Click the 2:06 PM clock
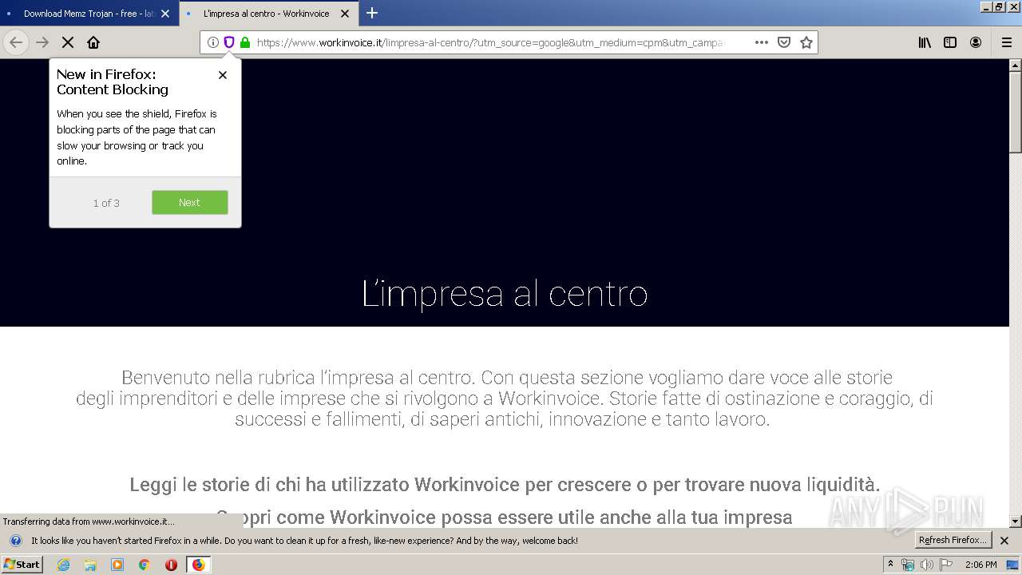This screenshot has width=1022, height=575. pos(980,565)
